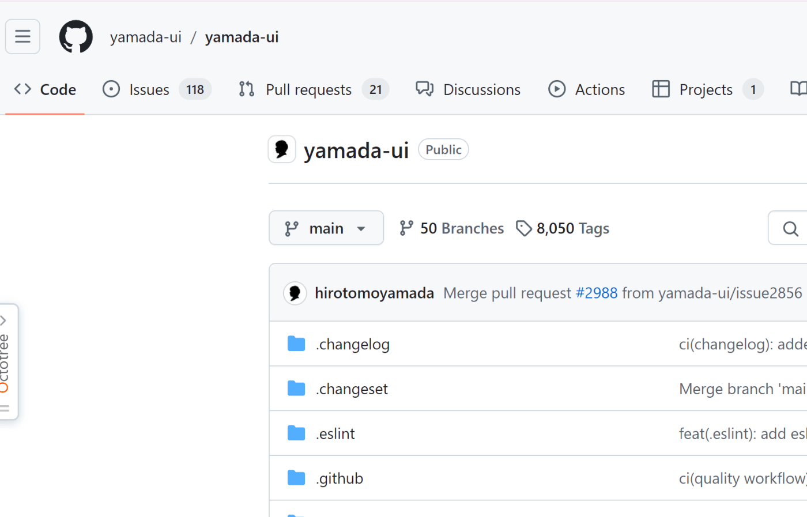Click the book icon at right of tabs
This screenshot has width=807, height=517.
click(798, 89)
